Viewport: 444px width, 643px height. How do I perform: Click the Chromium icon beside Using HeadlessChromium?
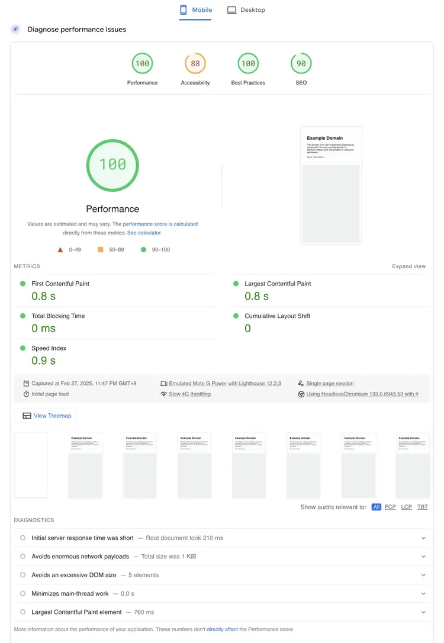(301, 394)
